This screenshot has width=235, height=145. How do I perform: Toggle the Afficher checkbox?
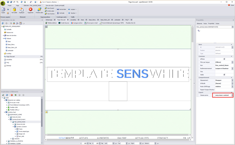[224, 59]
